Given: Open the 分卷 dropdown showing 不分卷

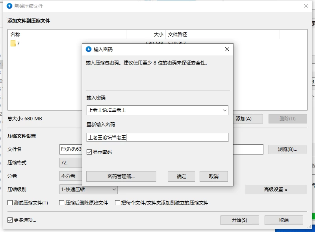Looking at the screenshot, I should (x=71, y=176).
